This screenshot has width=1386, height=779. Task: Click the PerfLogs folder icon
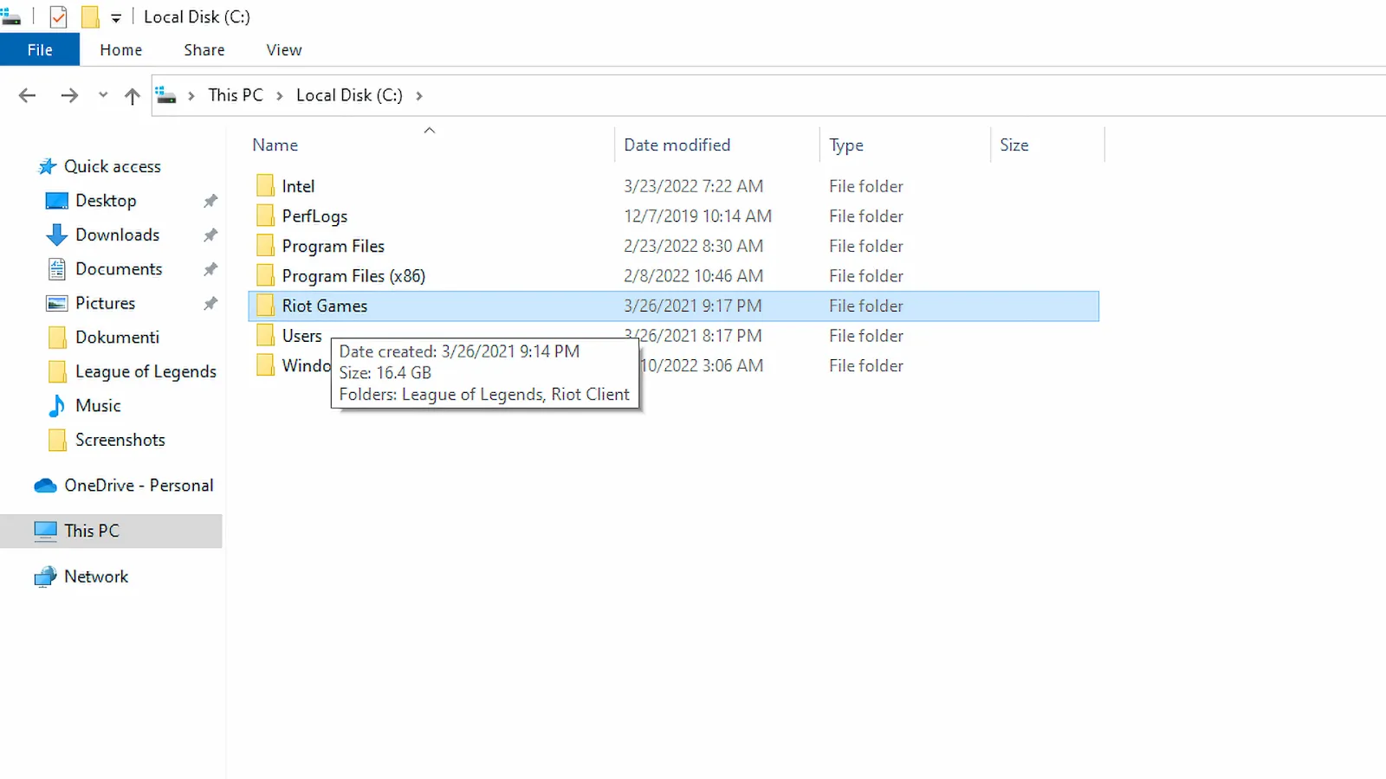point(265,216)
